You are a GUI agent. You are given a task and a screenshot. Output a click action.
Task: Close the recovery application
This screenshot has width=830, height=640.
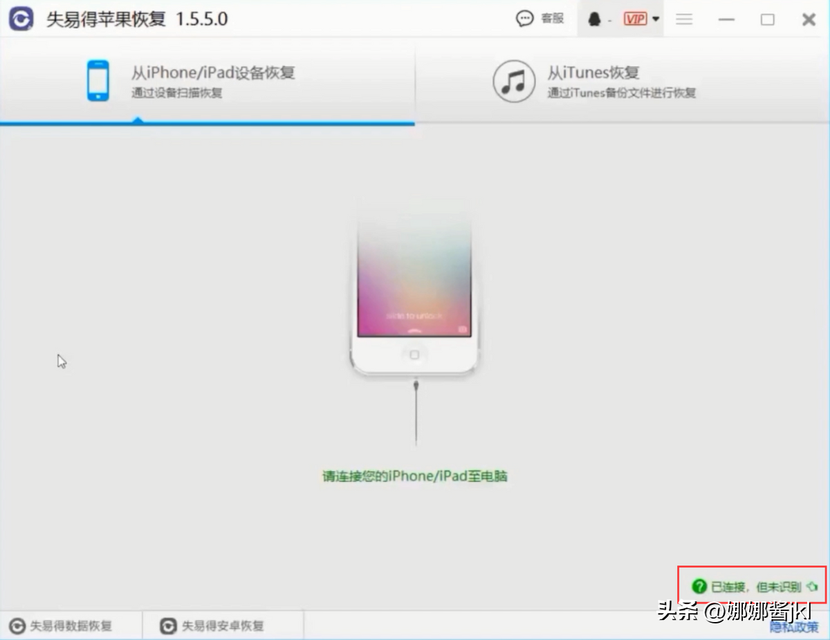coord(809,19)
